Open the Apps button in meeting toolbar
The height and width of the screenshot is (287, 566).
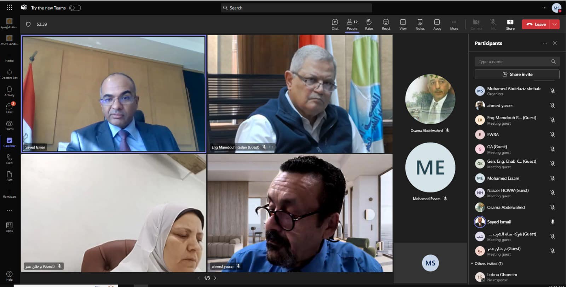coord(437,24)
